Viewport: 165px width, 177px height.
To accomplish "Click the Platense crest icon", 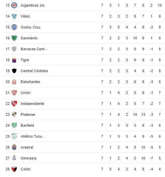I will [x=14, y=114].
